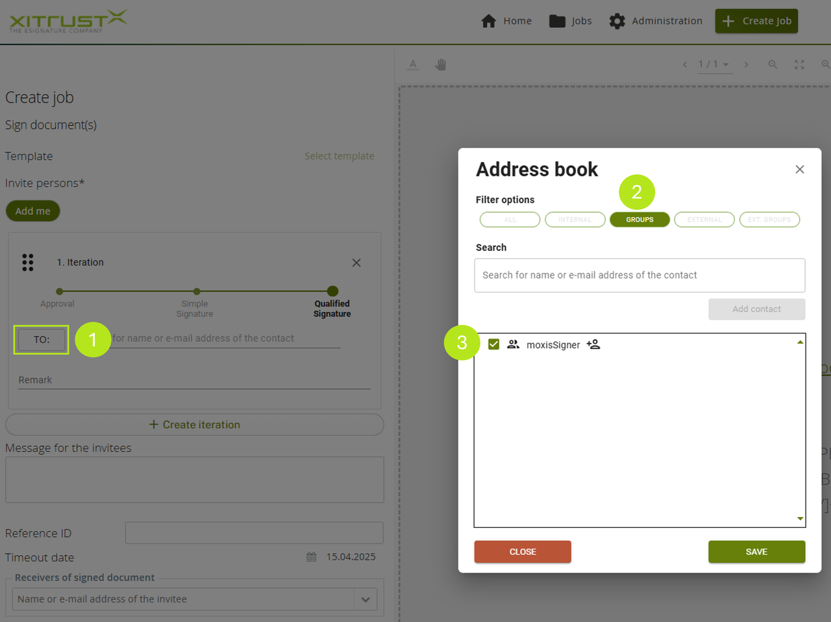Open the timeout date calendar icon
Image resolution: width=831 pixels, height=622 pixels.
(x=312, y=557)
